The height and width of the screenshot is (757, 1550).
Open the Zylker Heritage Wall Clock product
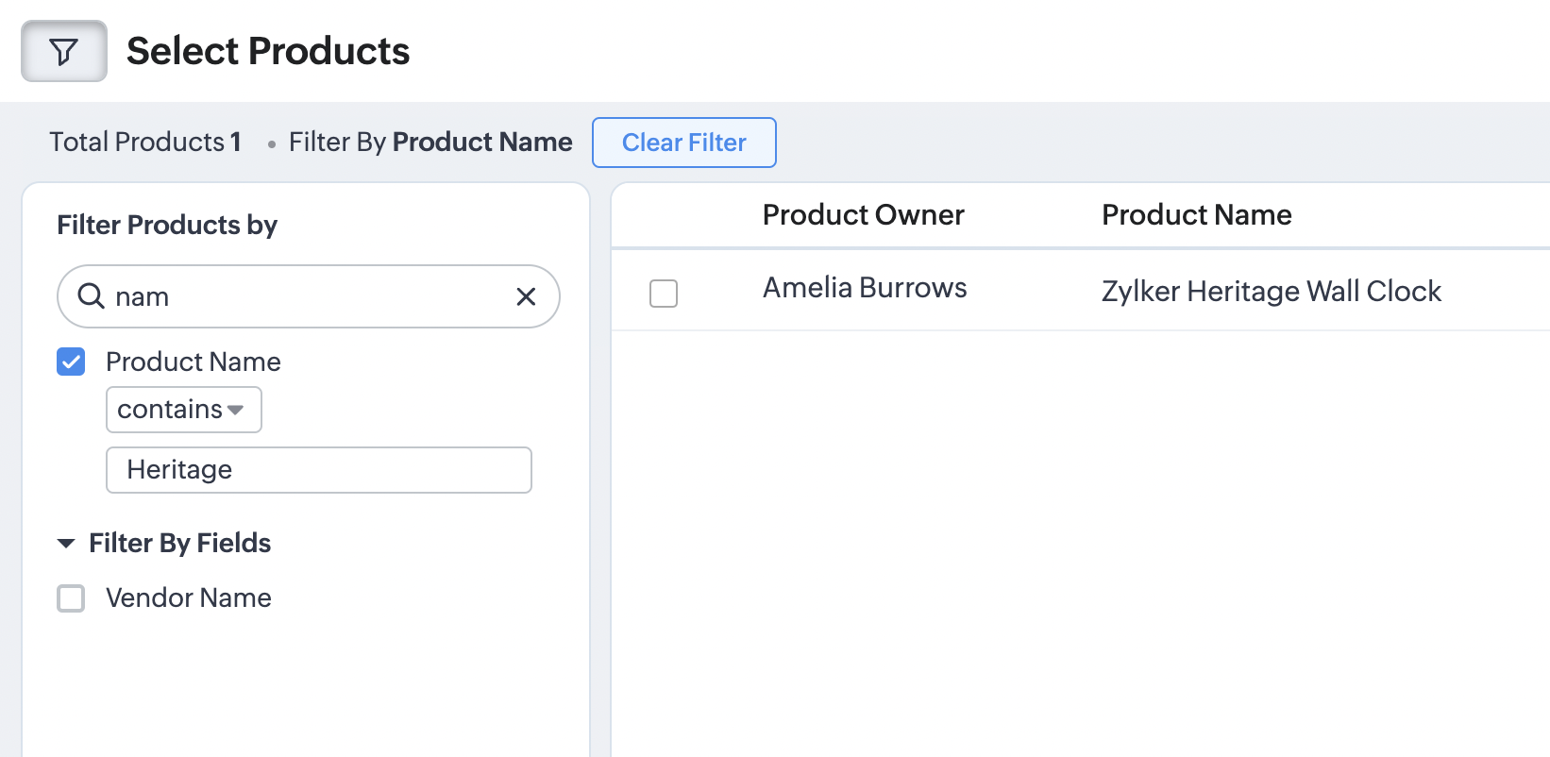[x=1271, y=292]
